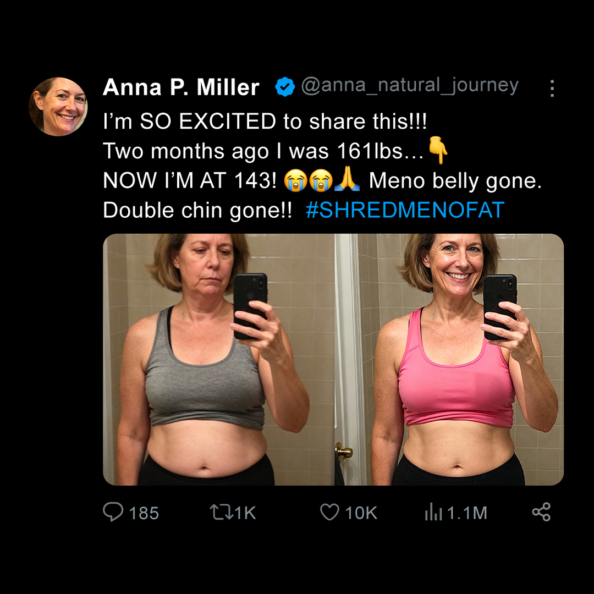View the 185 replies count
594x594 pixels.
pos(144,513)
